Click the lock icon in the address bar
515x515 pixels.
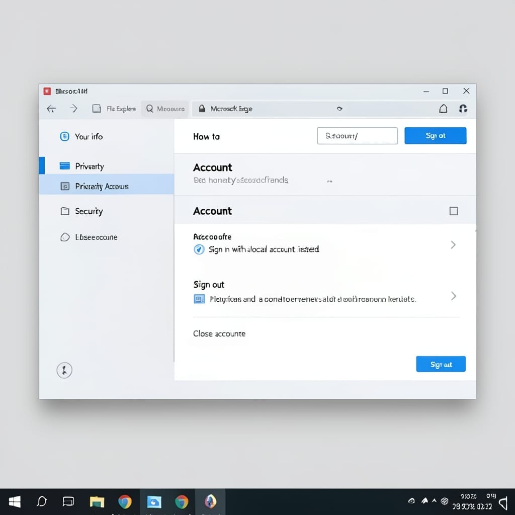click(x=202, y=109)
